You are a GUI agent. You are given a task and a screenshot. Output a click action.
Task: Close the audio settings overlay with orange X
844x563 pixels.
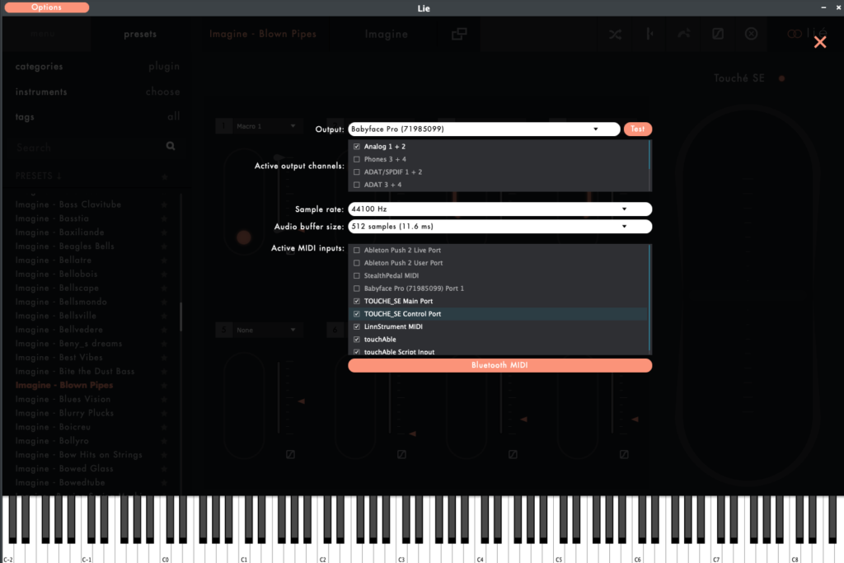(x=819, y=42)
